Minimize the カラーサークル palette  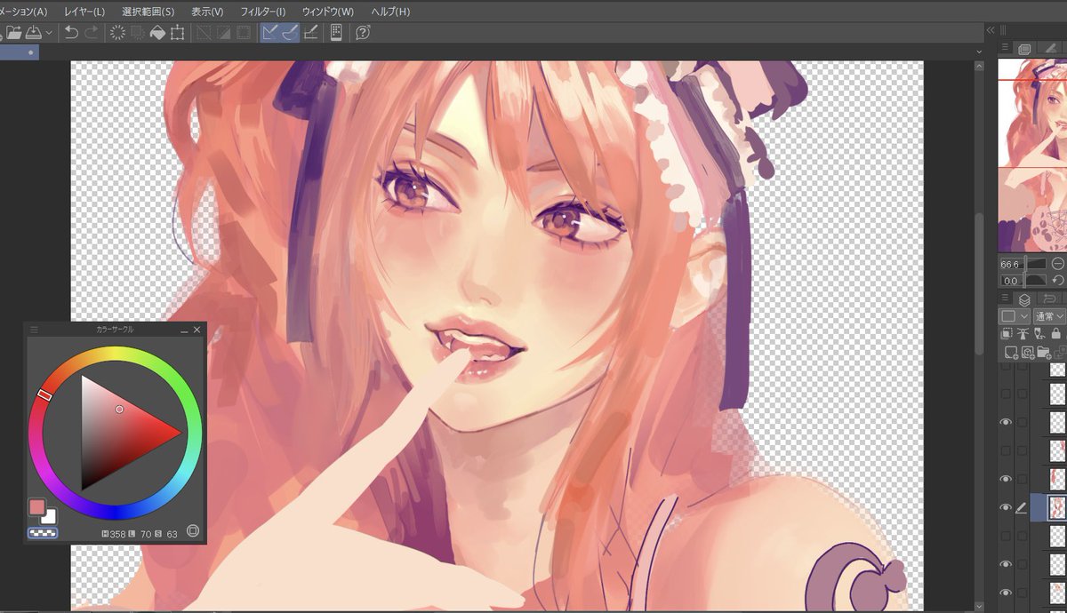184,330
